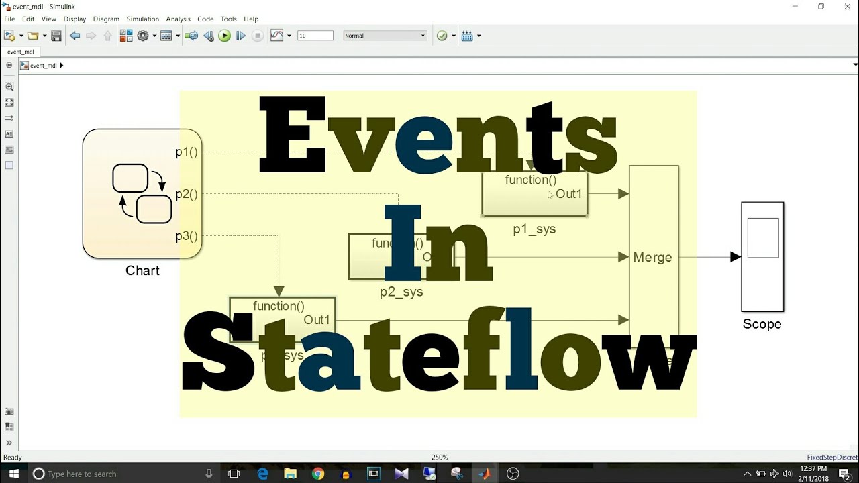
Task: Select the Zoom tool in the palette
Action: 9,87
